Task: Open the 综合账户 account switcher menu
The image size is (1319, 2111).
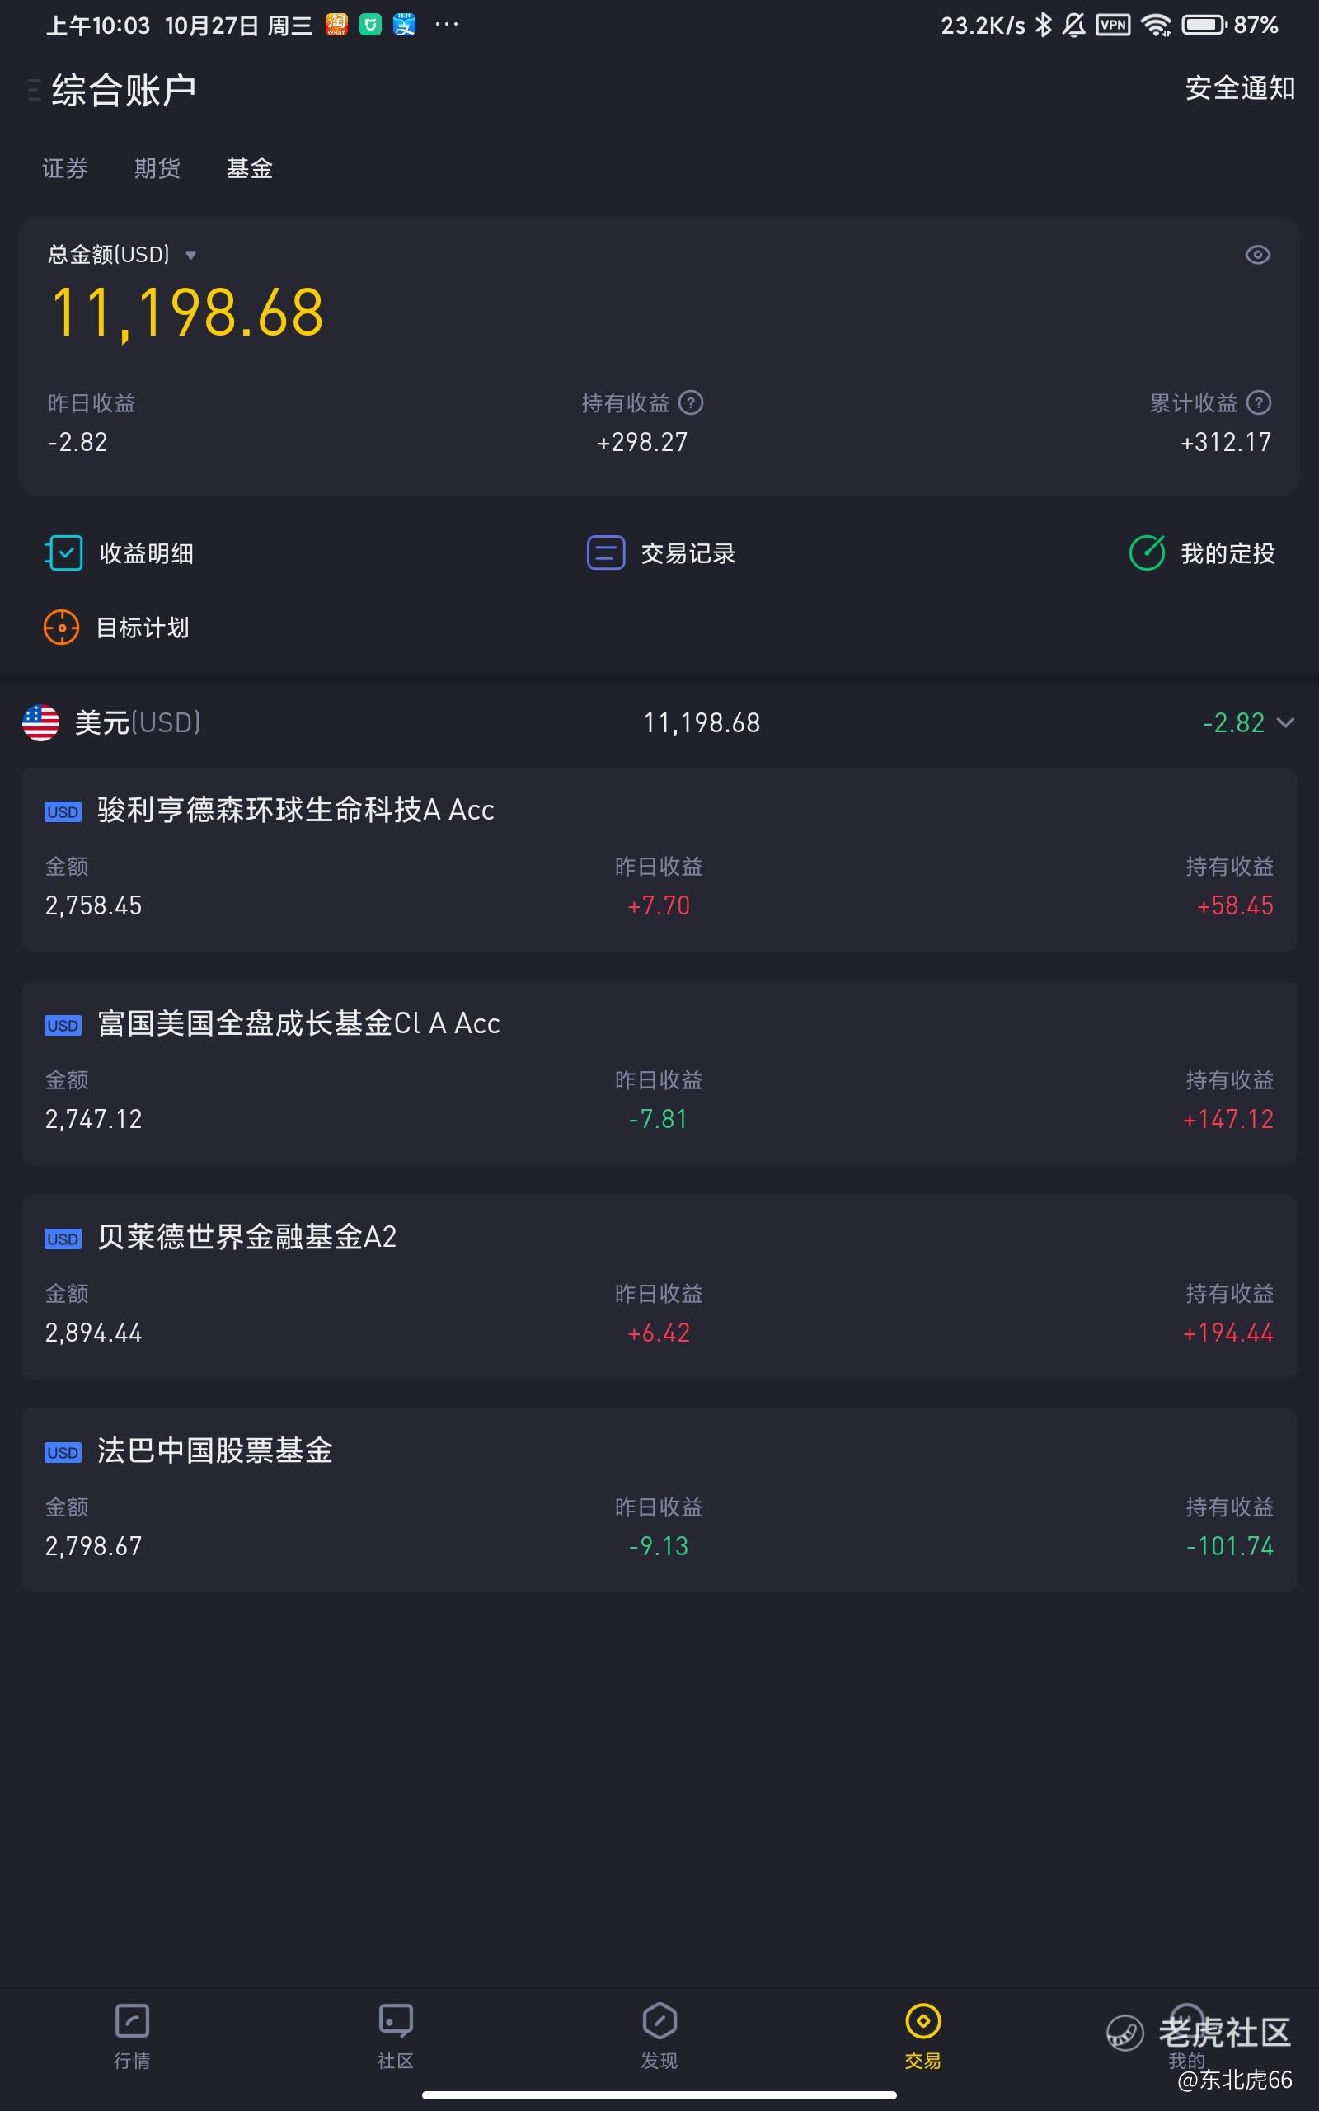Action: tap(35, 90)
